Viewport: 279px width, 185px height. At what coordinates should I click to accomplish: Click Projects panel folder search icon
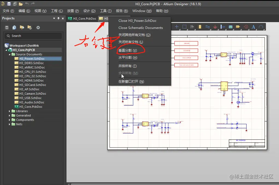[22, 28]
